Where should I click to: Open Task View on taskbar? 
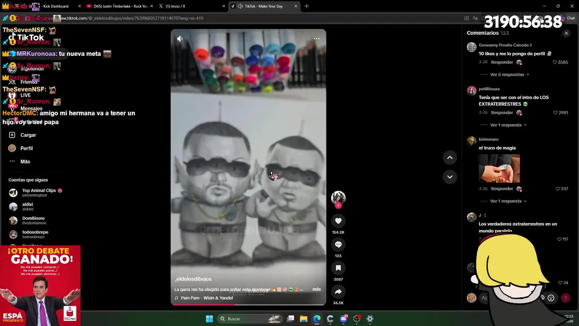291,319
